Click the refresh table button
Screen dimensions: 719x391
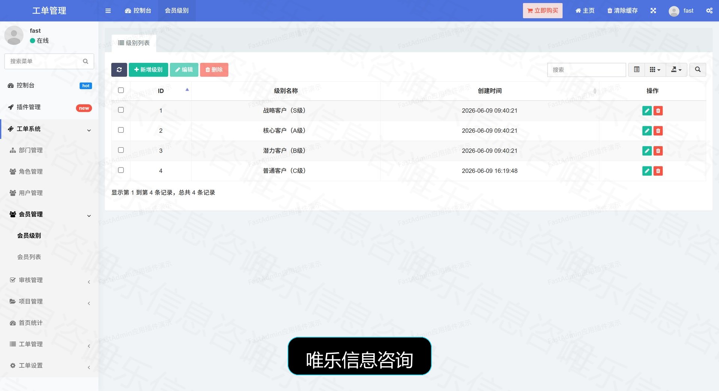[119, 70]
